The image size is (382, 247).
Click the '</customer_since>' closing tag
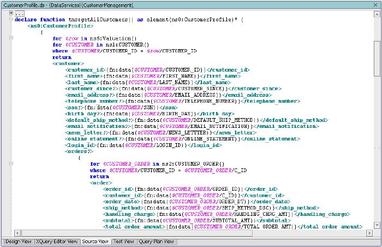coord(255,89)
